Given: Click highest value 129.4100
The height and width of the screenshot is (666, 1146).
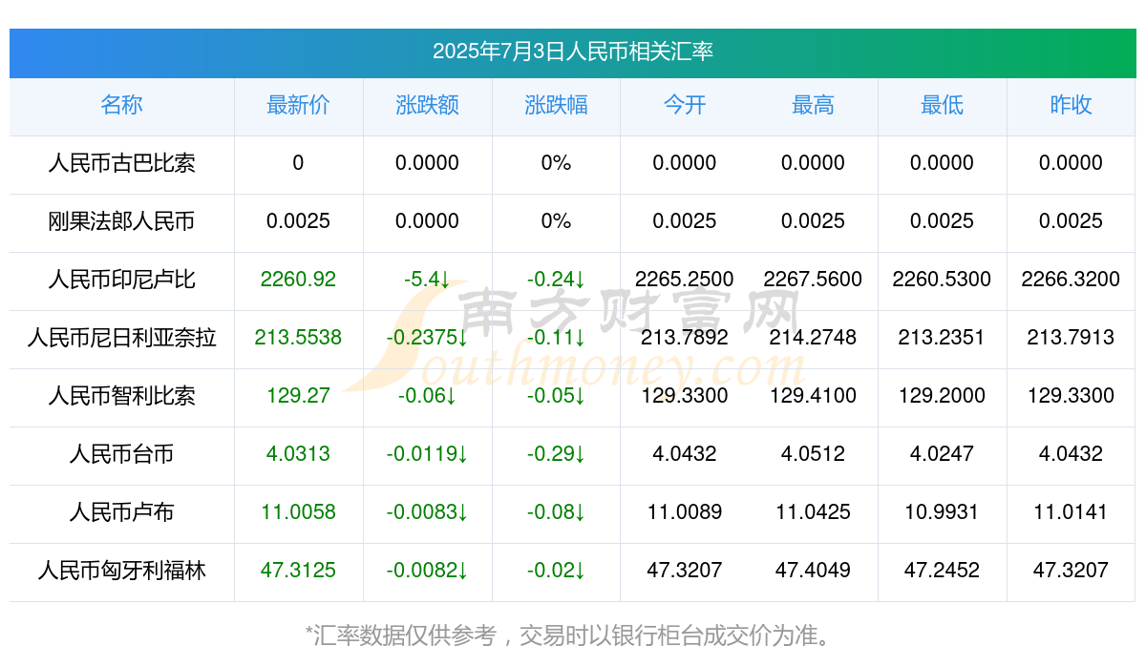Looking at the screenshot, I should tap(813, 396).
